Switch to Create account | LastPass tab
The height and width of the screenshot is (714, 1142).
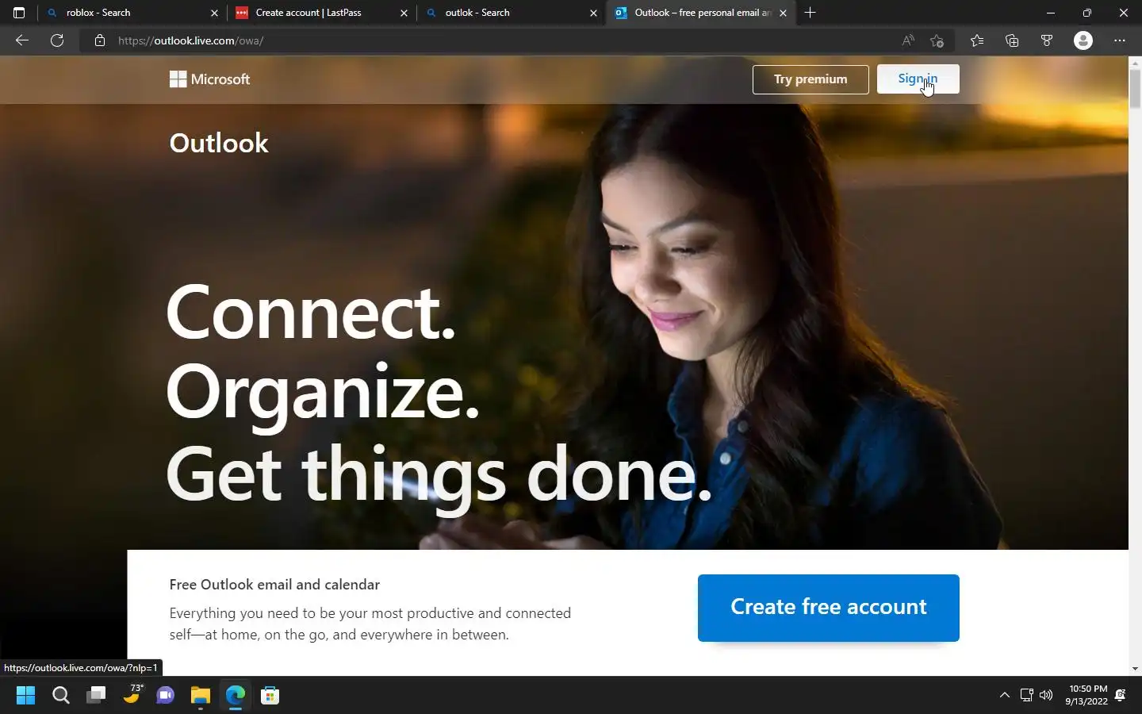321,13
